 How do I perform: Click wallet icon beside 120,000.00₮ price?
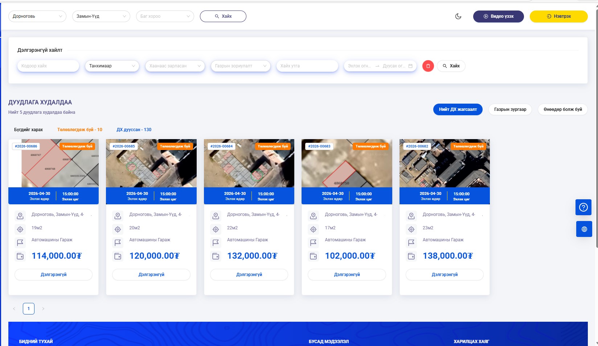tap(118, 256)
